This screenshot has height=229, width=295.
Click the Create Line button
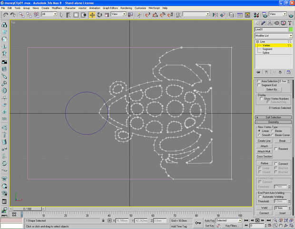264,141
